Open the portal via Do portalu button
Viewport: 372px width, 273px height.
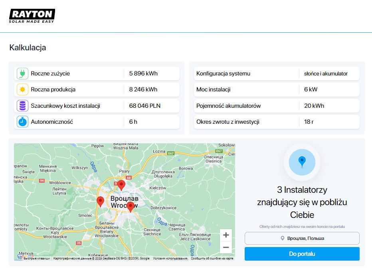coord(302,254)
